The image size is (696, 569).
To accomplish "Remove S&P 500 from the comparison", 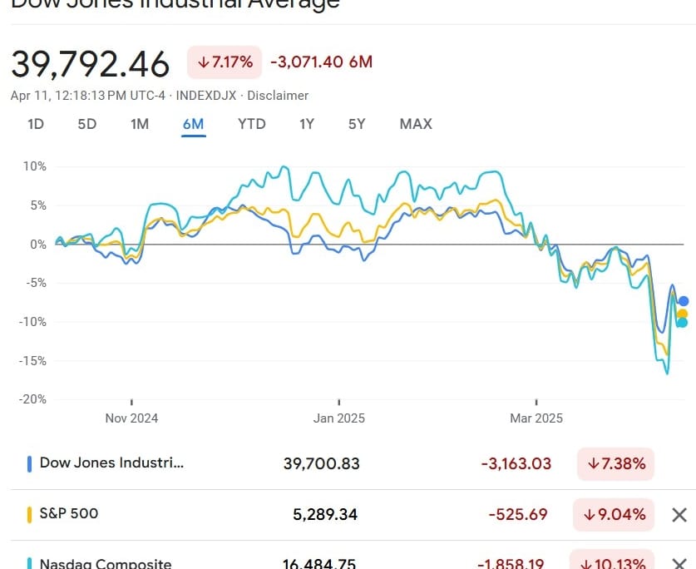I will point(679,515).
